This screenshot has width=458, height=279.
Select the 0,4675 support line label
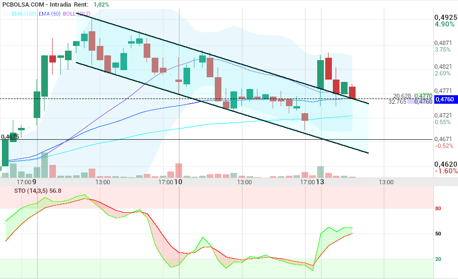[x=10, y=136]
